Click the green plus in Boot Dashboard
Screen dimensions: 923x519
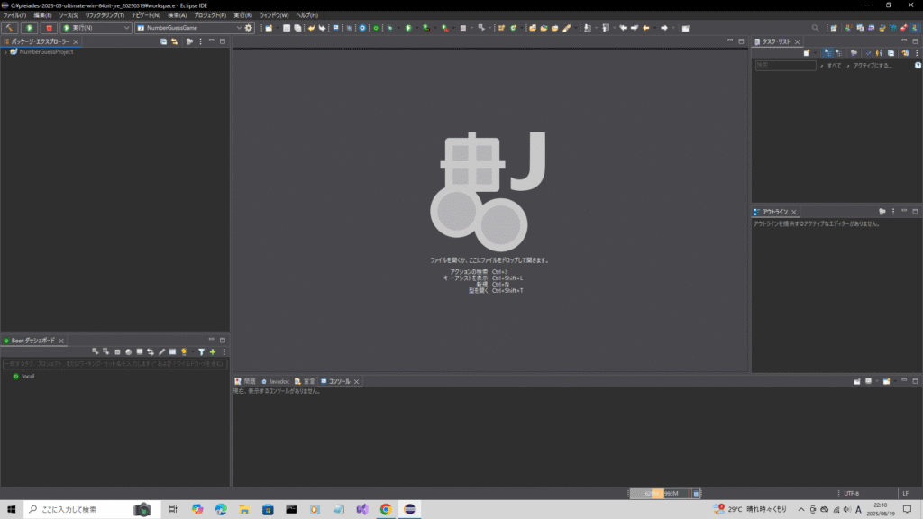(213, 352)
